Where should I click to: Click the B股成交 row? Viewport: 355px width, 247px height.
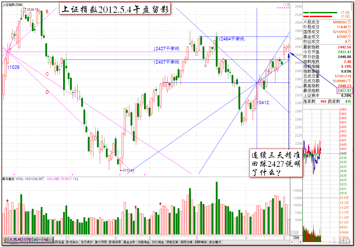(x=327, y=27)
